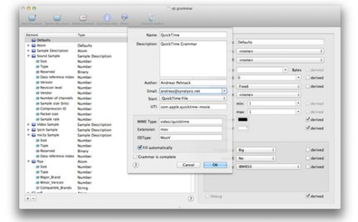Remove an element with the minus button
The width and height of the screenshot is (358, 222).
[33, 198]
